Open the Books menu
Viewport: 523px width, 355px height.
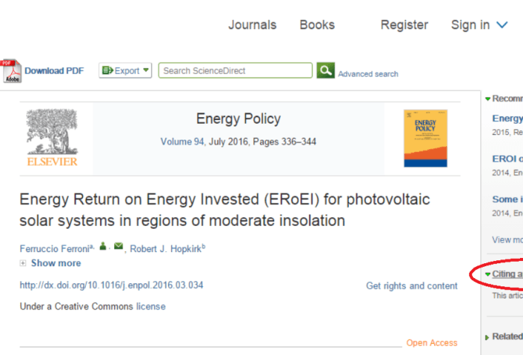[x=317, y=25]
